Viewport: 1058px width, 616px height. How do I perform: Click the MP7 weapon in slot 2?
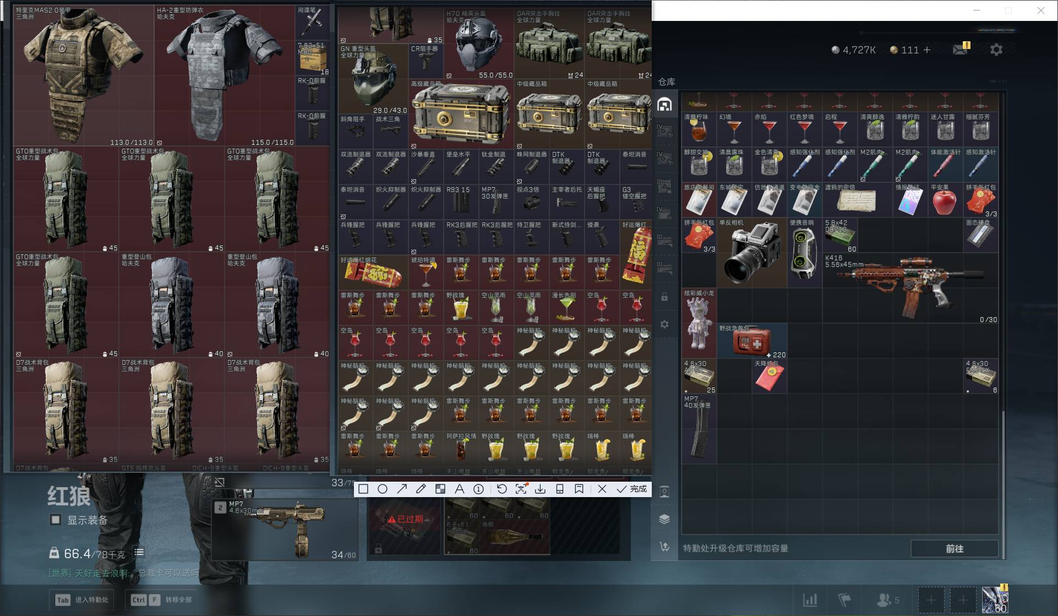[285, 530]
